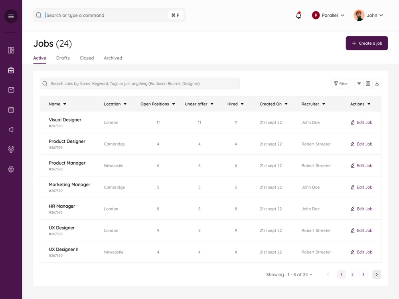Click the notification bell icon
Viewport: 399px width, 299px height.
pos(298,15)
